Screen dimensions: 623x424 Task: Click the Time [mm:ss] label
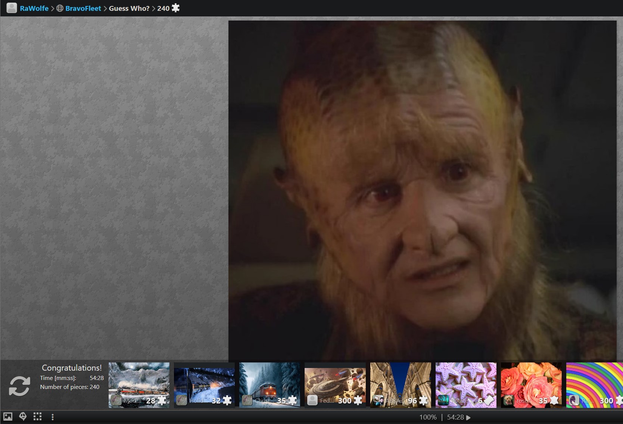coord(58,378)
